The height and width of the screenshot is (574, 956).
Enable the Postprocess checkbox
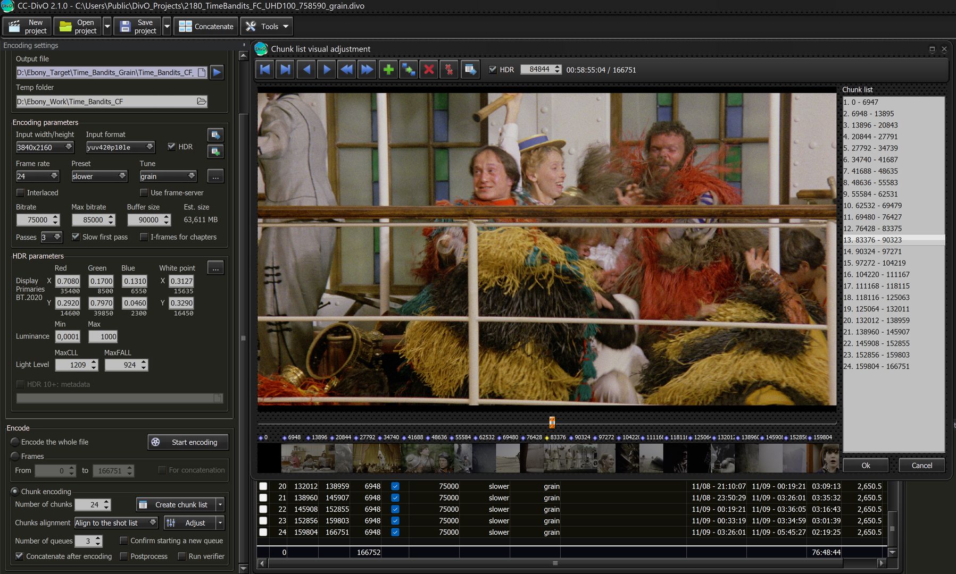pos(123,556)
